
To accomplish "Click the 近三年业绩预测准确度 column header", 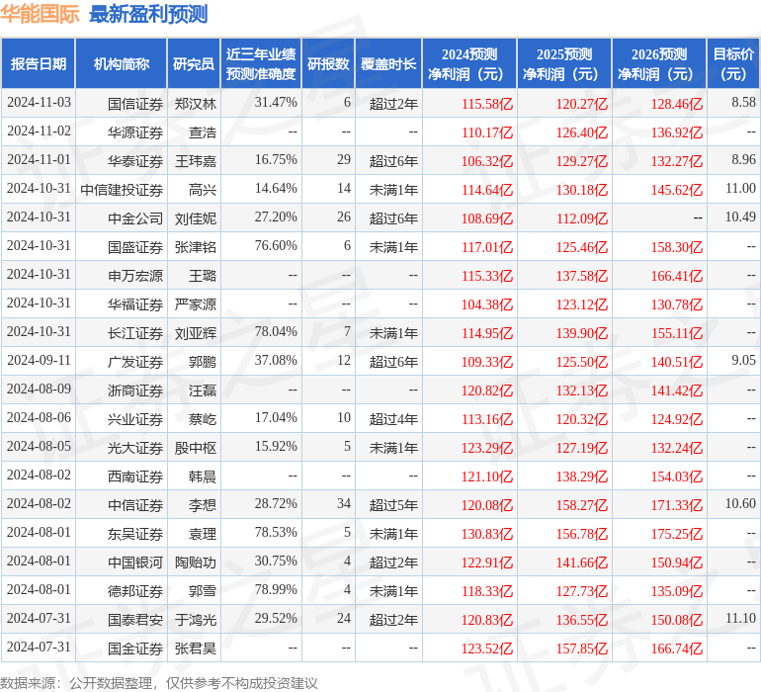I will click(x=261, y=64).
